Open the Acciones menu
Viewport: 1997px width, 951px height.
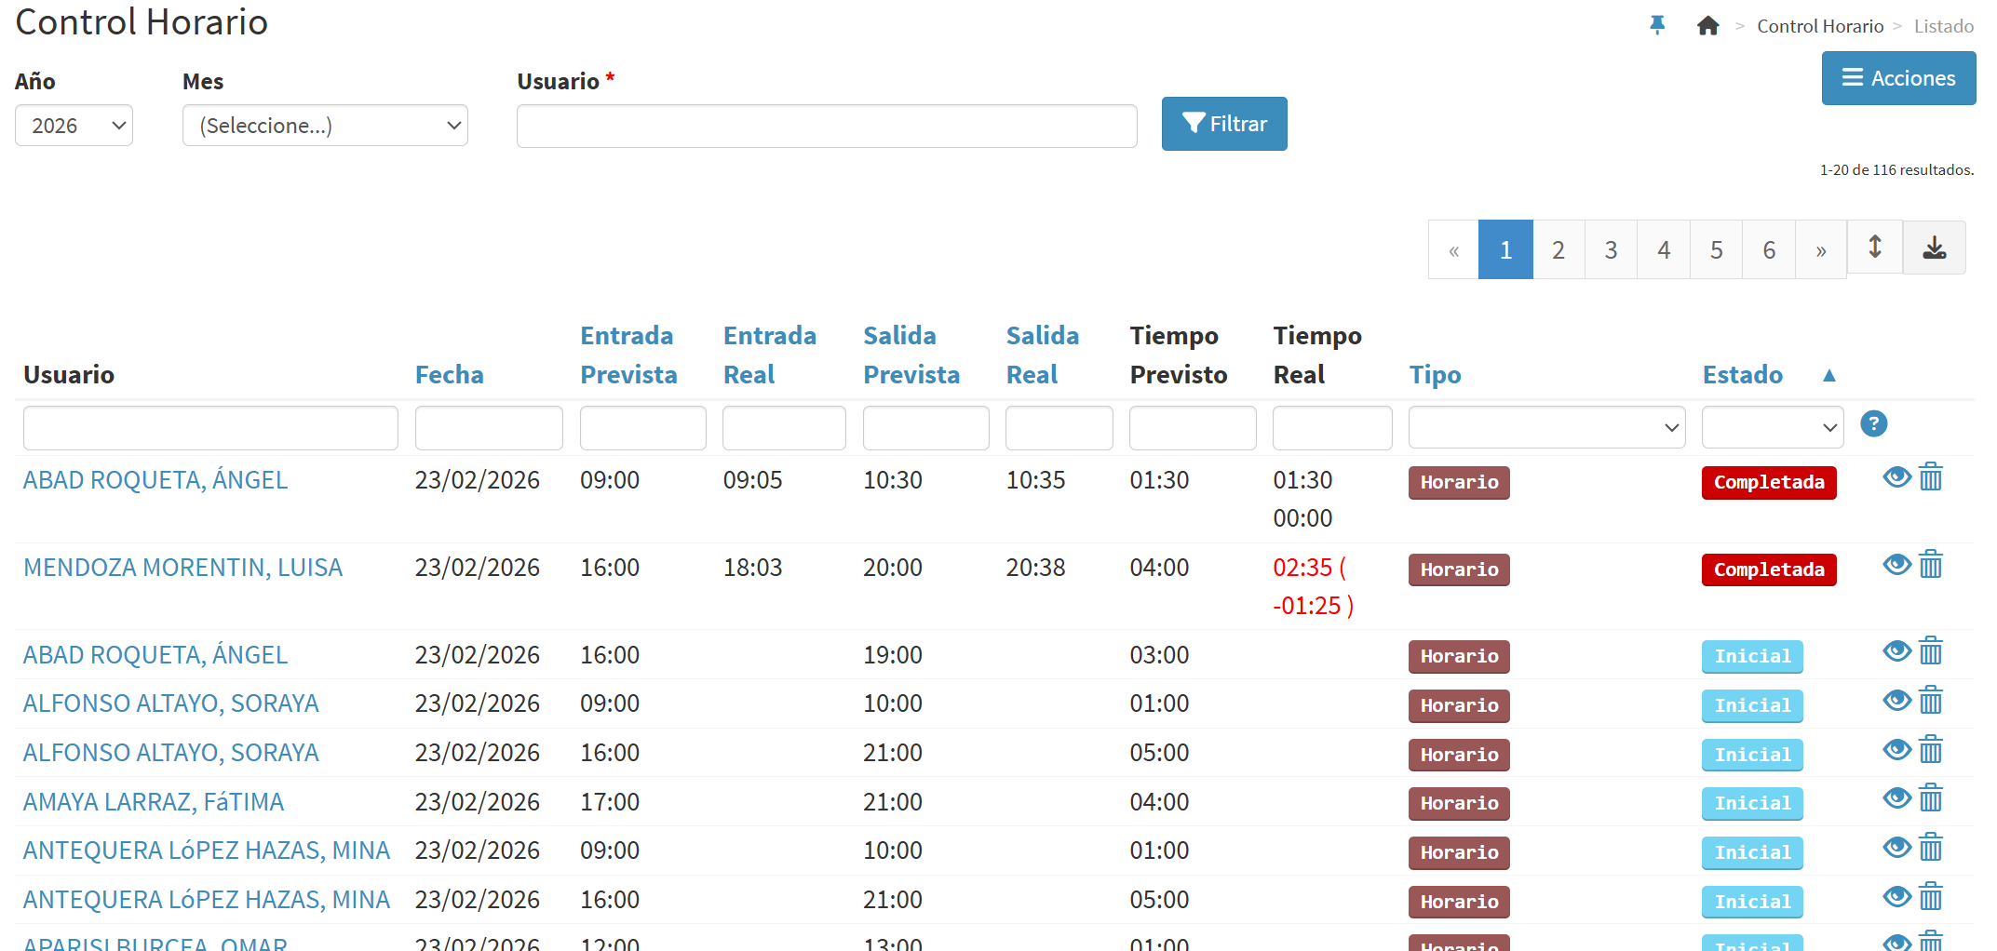(x=1898, y=78)
